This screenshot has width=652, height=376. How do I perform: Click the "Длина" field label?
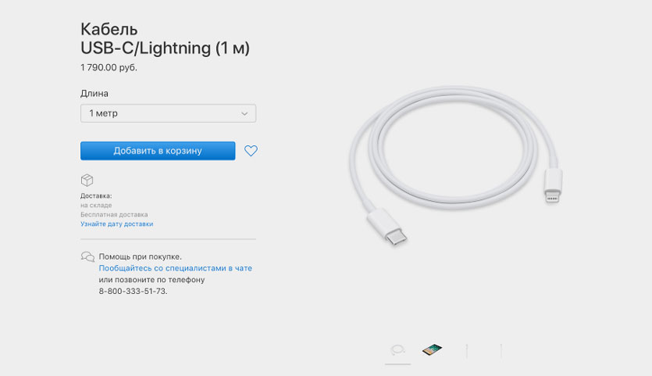[x=94, y=94]
